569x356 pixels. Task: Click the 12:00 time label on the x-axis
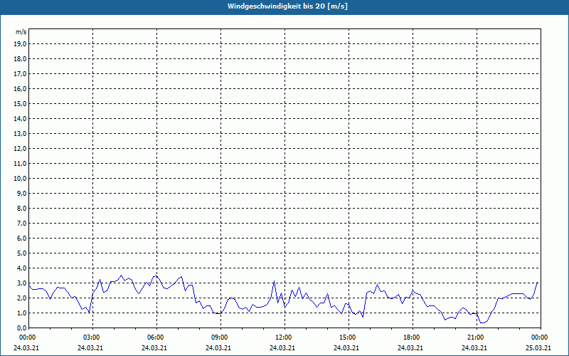284,337
